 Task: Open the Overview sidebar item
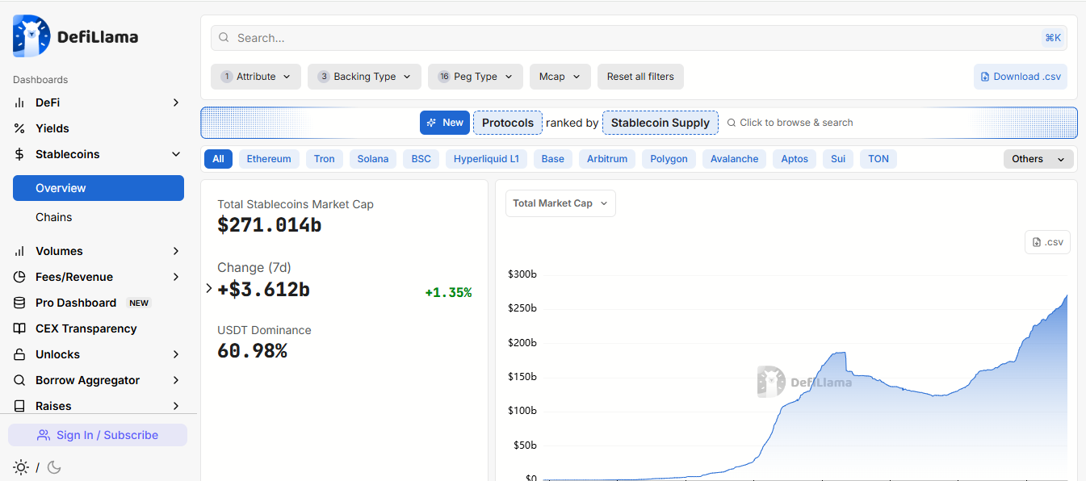(99, 188)
